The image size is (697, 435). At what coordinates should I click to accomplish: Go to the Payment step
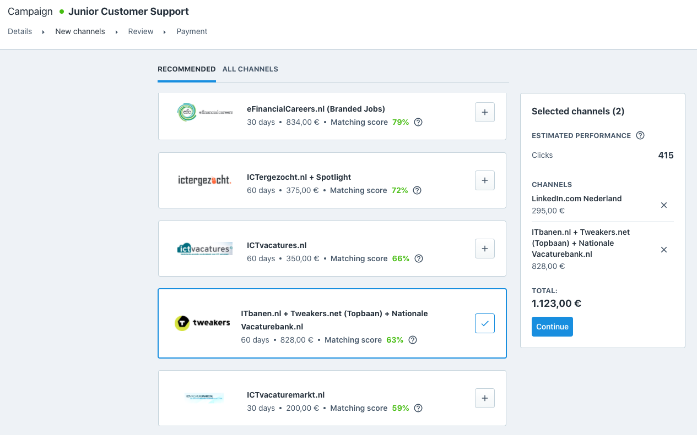click(192, 31)
